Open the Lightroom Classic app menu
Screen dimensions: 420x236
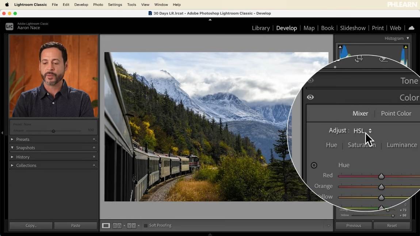click(31, 4)
